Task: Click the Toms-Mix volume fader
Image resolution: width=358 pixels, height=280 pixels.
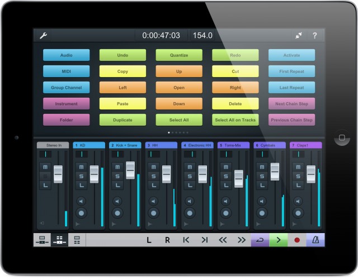Action: (x=239, y=178)
